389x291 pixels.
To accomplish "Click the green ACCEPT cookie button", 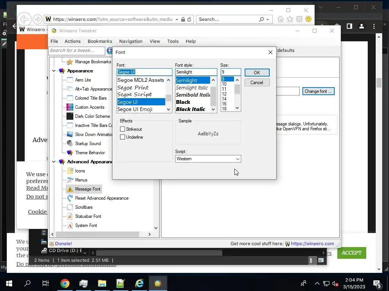I will pos(351,253).
